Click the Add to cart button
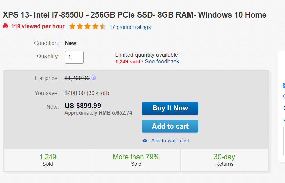Viewport: 285px width, 183px height. pos(170,126)
